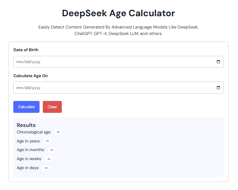Select the Age in months result value
This screenshot has width=238, height=190.
(52, 150)
